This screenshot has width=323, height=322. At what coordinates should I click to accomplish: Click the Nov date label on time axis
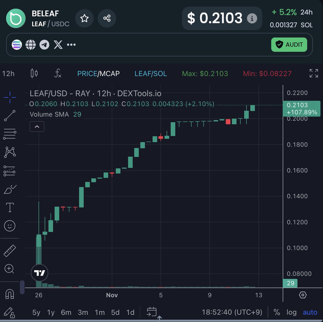[112, 295]
